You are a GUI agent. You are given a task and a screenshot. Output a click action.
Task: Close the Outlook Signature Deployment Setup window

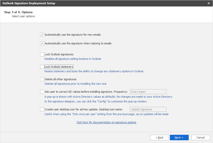point(209,3)
